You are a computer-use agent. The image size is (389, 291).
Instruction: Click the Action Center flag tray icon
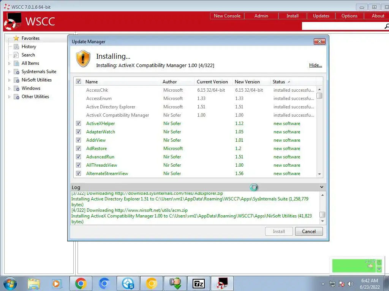coord(342,284)
